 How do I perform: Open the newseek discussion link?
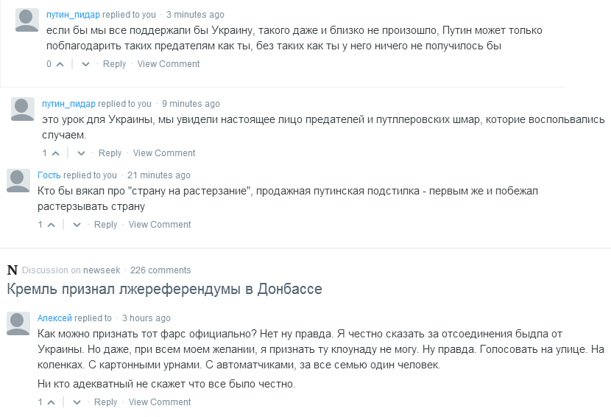coord(102,270)
